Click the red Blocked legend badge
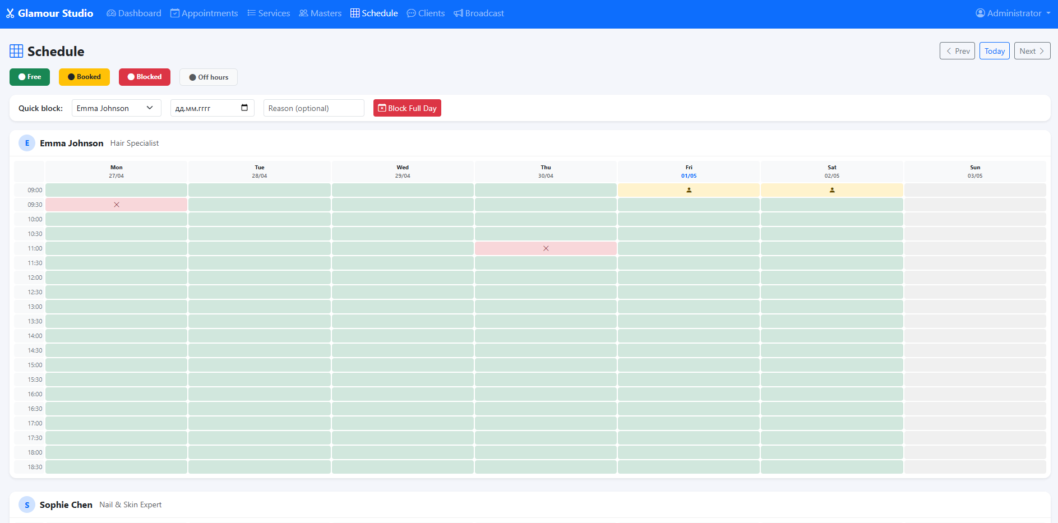The image size is (1058, 523). tap(145, 77)
